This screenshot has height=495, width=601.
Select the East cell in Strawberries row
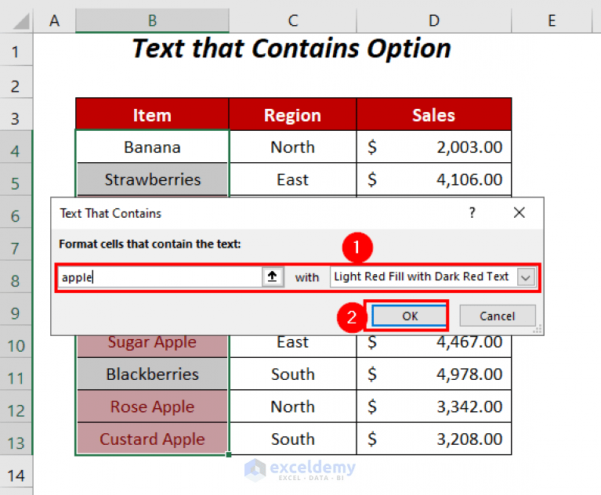point(293,179)
